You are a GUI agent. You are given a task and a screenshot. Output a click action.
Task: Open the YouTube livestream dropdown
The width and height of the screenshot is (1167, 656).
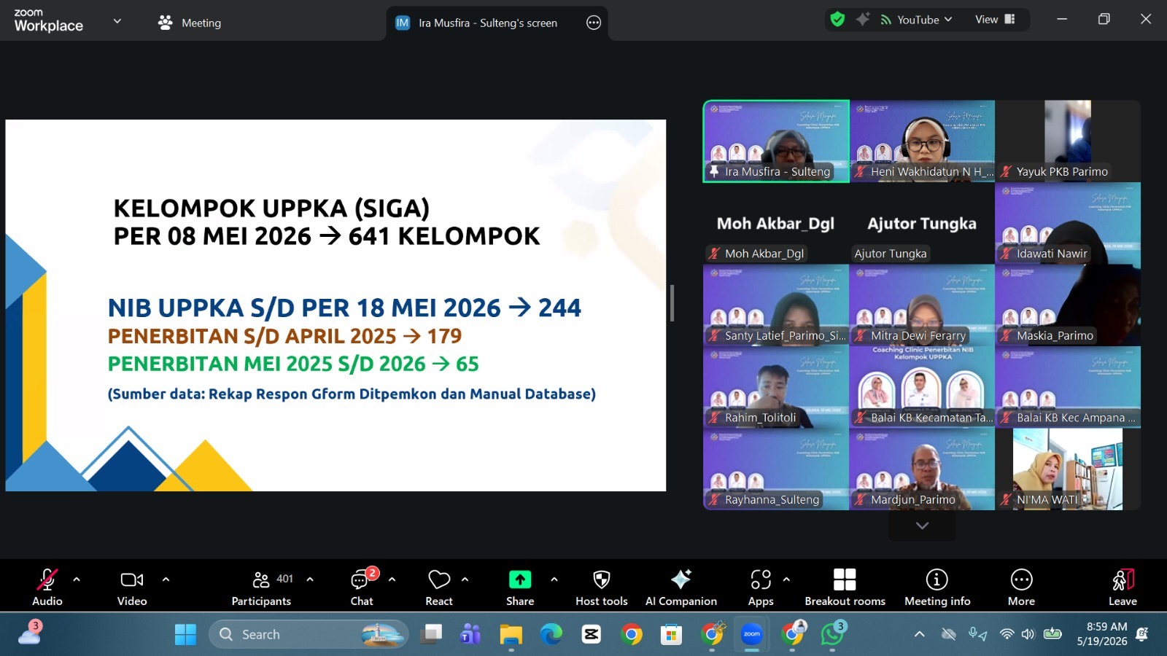pyautogui.click(x=917, y=20)
